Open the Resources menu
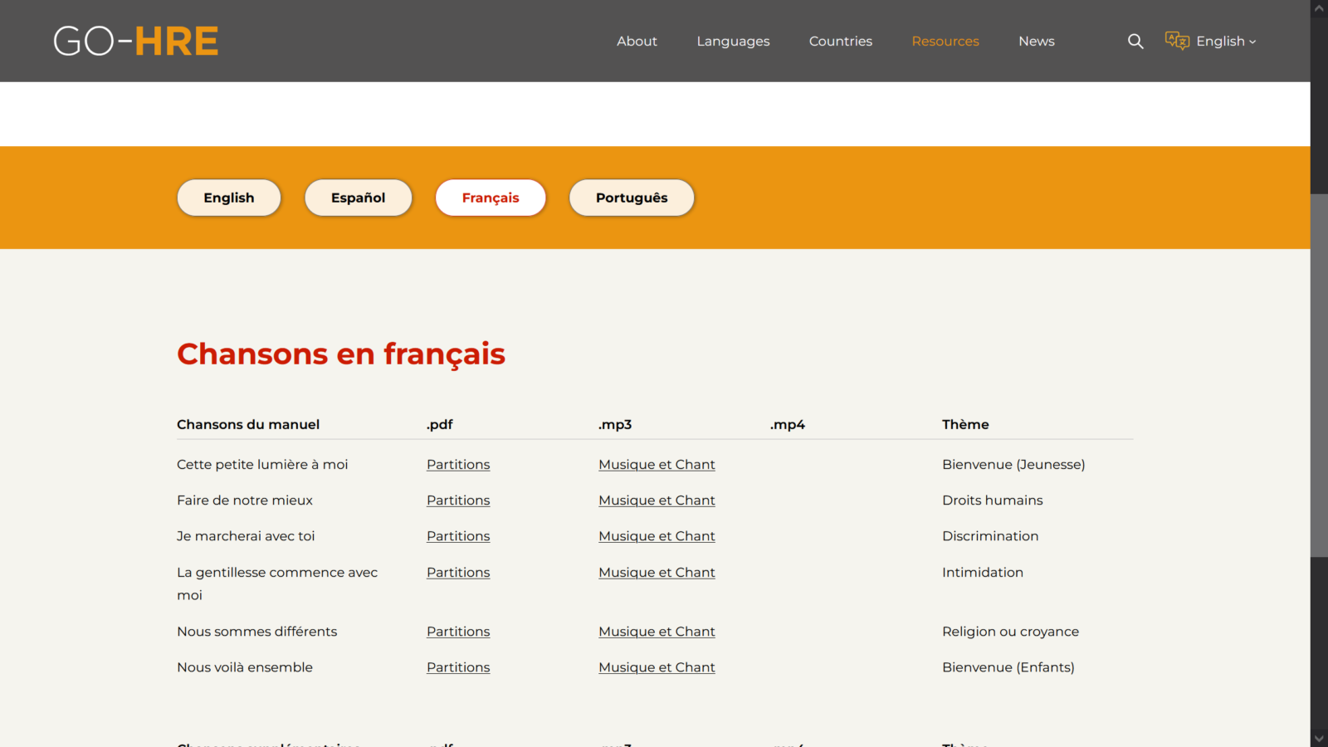The width and height of the screenshot is (1328, 747). 945,41
